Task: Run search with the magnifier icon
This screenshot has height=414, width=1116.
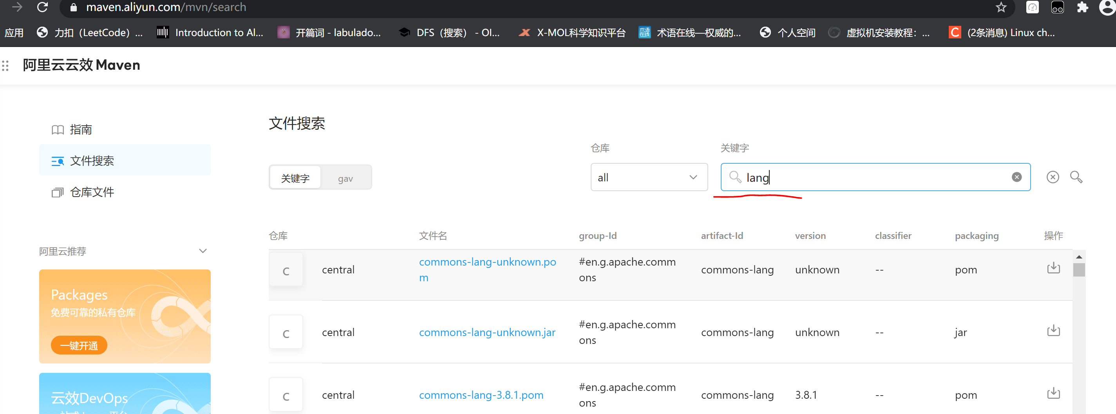Action: tap(1076, 177)
